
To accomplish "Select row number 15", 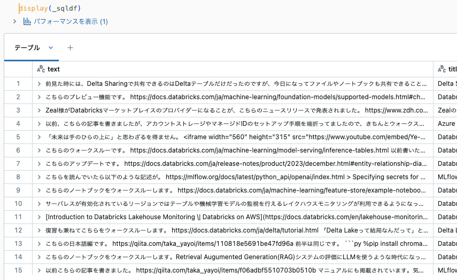I will (x=18, y=270).
